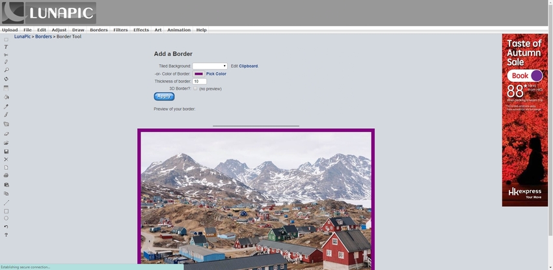Choose the Paint Bucket fill tool
553x270 pixels.
click(x=6, y=97)
